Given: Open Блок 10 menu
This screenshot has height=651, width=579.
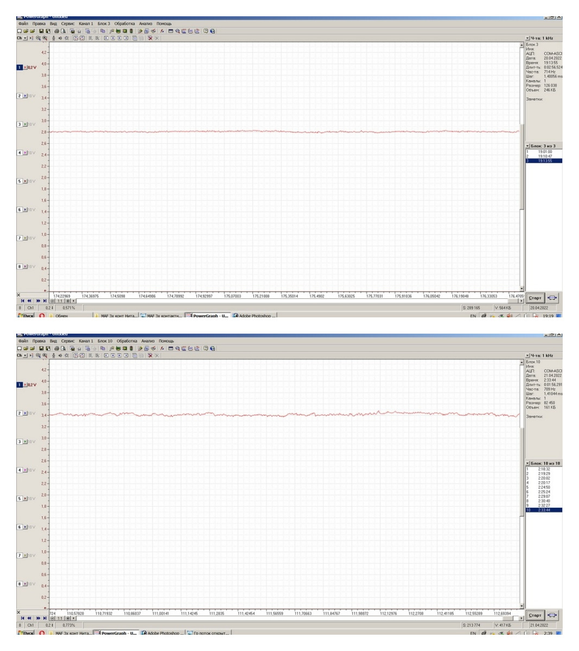Looking at the screenshot, I should point(105,341).
